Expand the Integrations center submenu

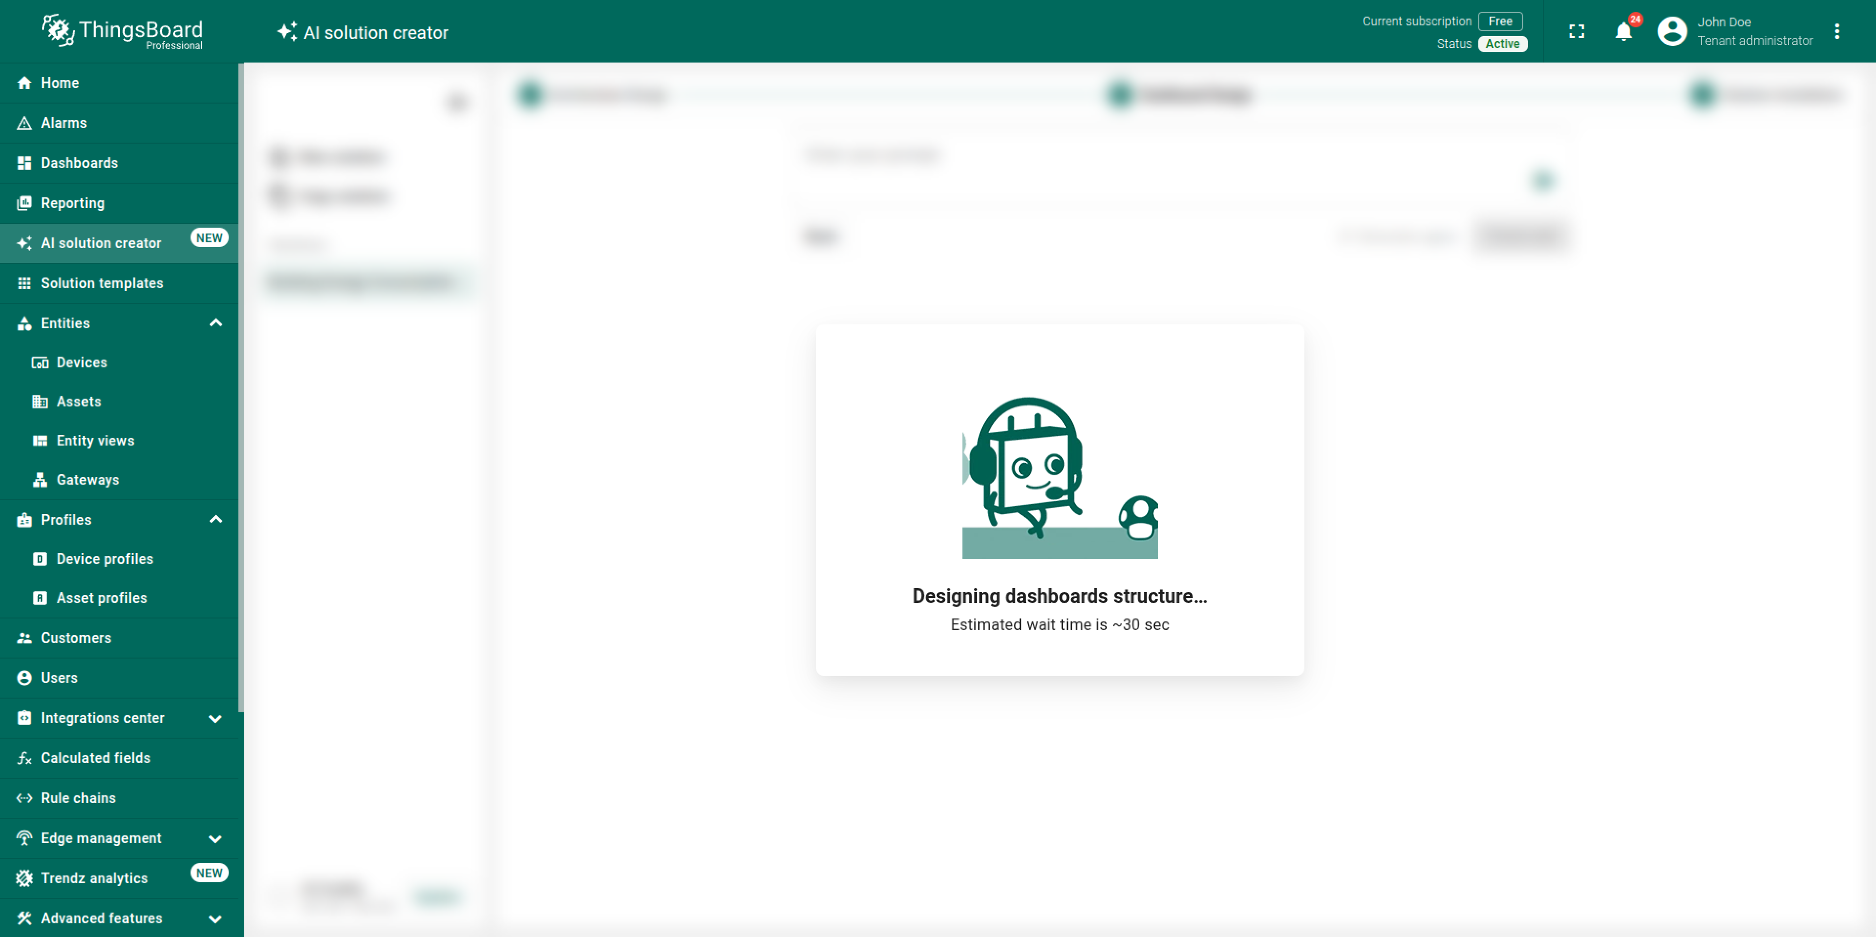pos(215,719)
